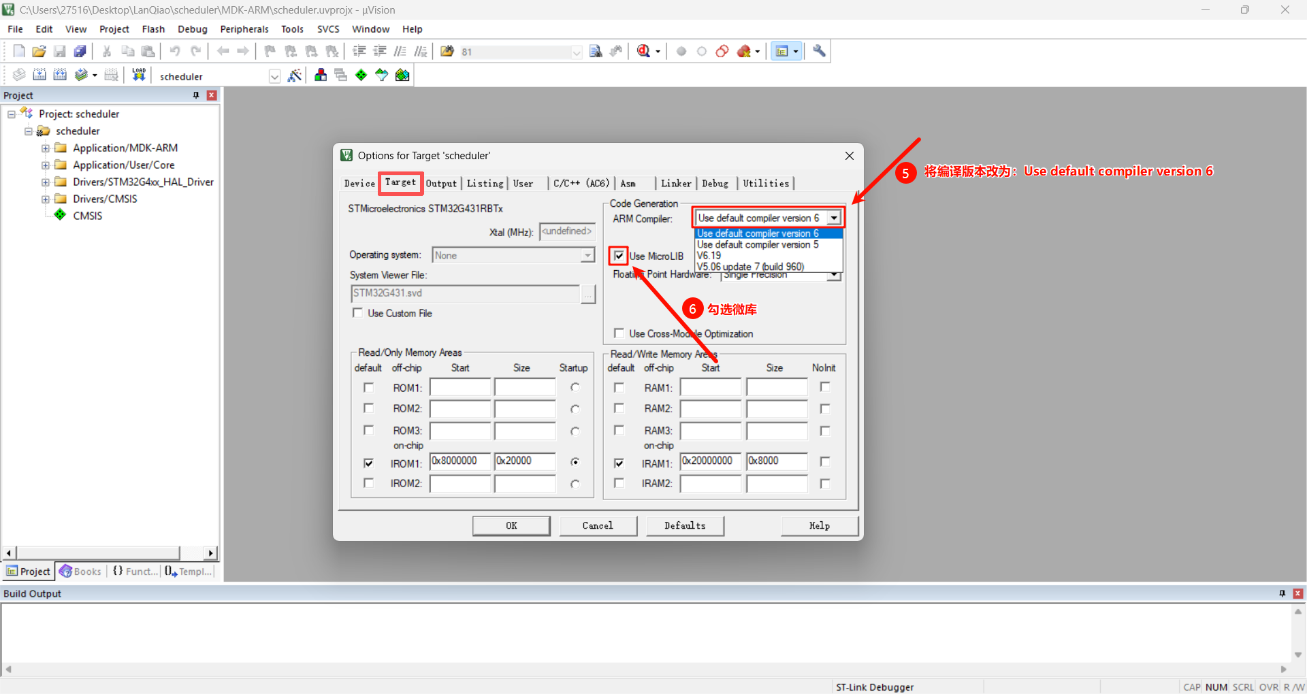Uncheck the Use MicroLIB checkbox

619,256
